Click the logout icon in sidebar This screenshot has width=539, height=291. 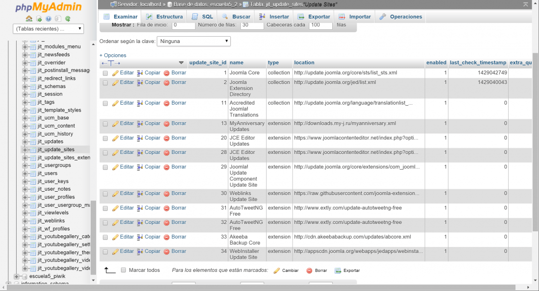point(39,19)
